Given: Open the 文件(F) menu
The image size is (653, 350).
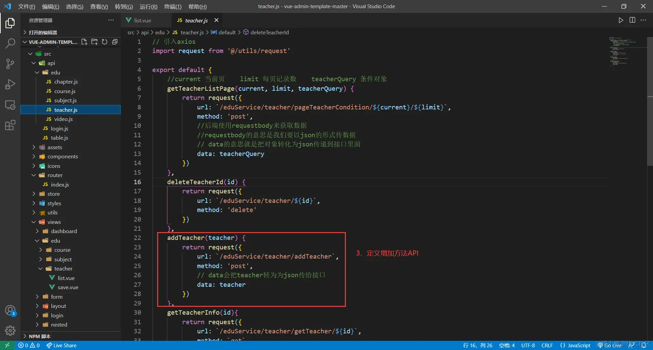Looking at the screenshot, I should [x=27, y=6].
